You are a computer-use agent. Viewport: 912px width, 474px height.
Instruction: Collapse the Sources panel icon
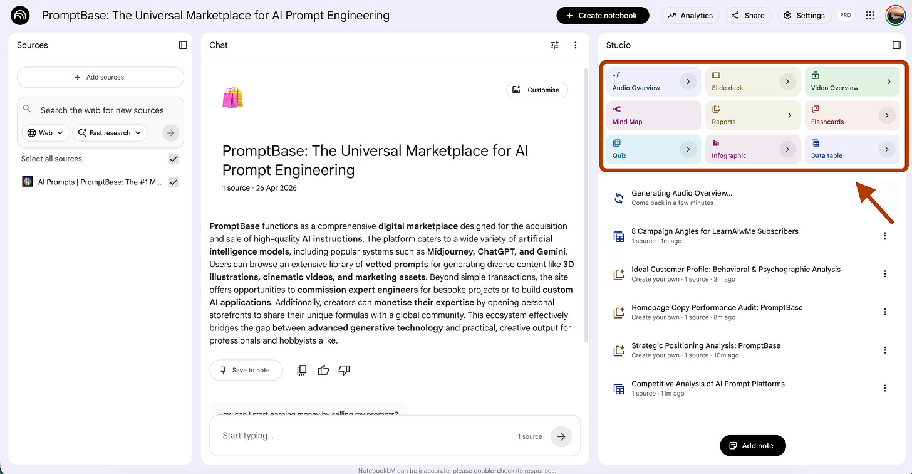click(x=183, y=45)
